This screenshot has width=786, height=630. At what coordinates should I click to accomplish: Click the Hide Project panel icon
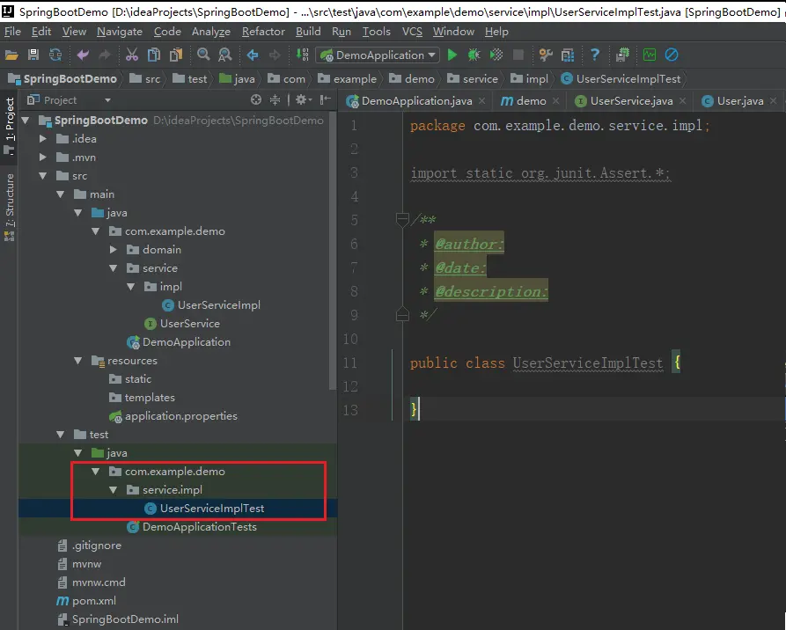click(325, 99)
